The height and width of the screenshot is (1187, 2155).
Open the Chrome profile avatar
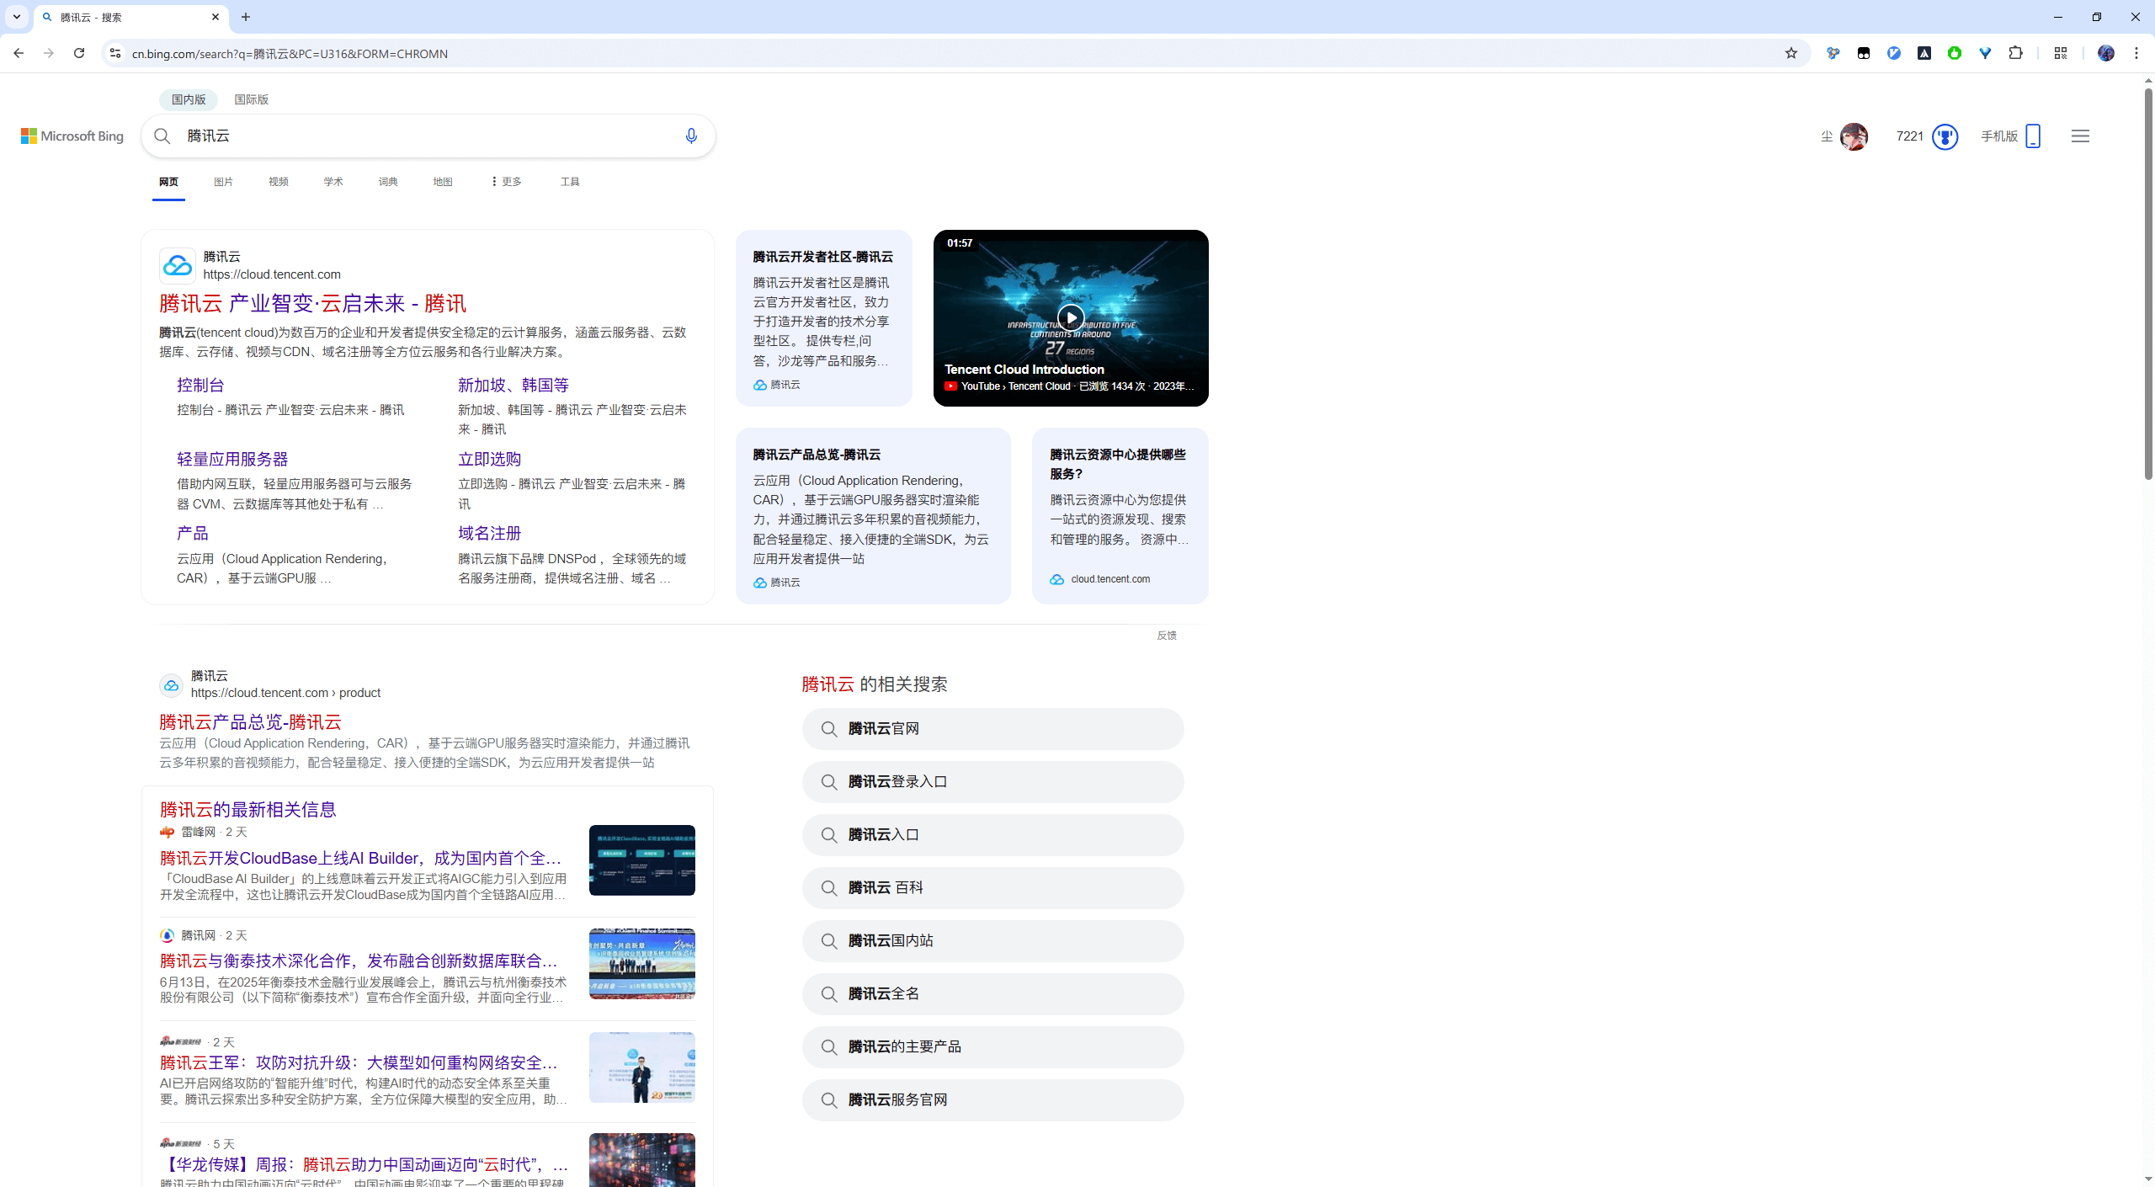pos(2105,53)
